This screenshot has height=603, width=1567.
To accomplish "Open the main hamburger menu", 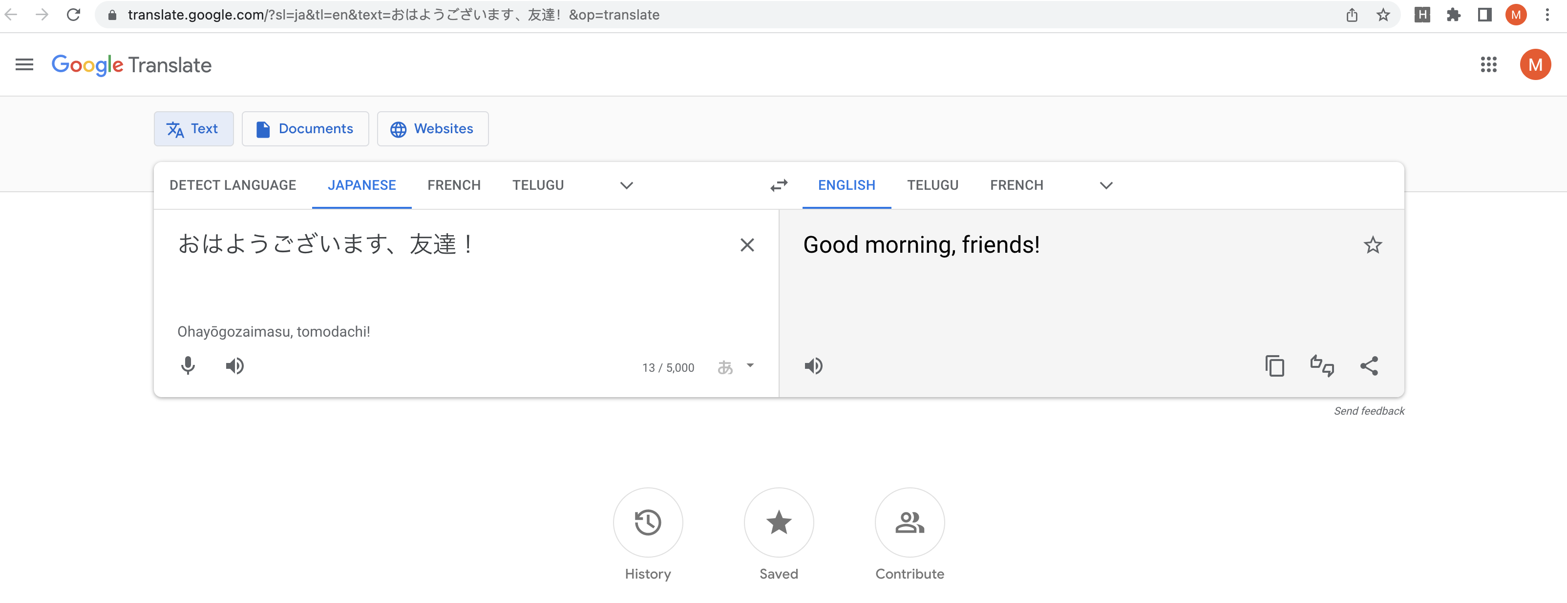I will (x=24, y=64).
